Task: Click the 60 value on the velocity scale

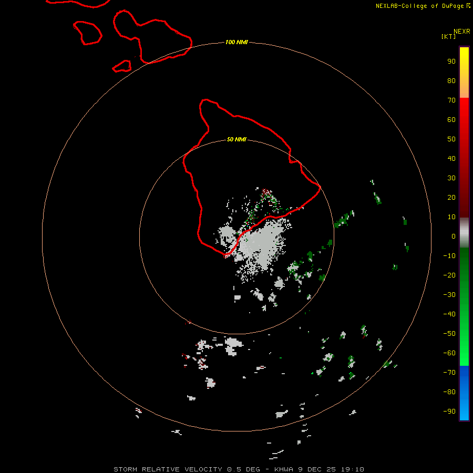Action: click(451, 119)
